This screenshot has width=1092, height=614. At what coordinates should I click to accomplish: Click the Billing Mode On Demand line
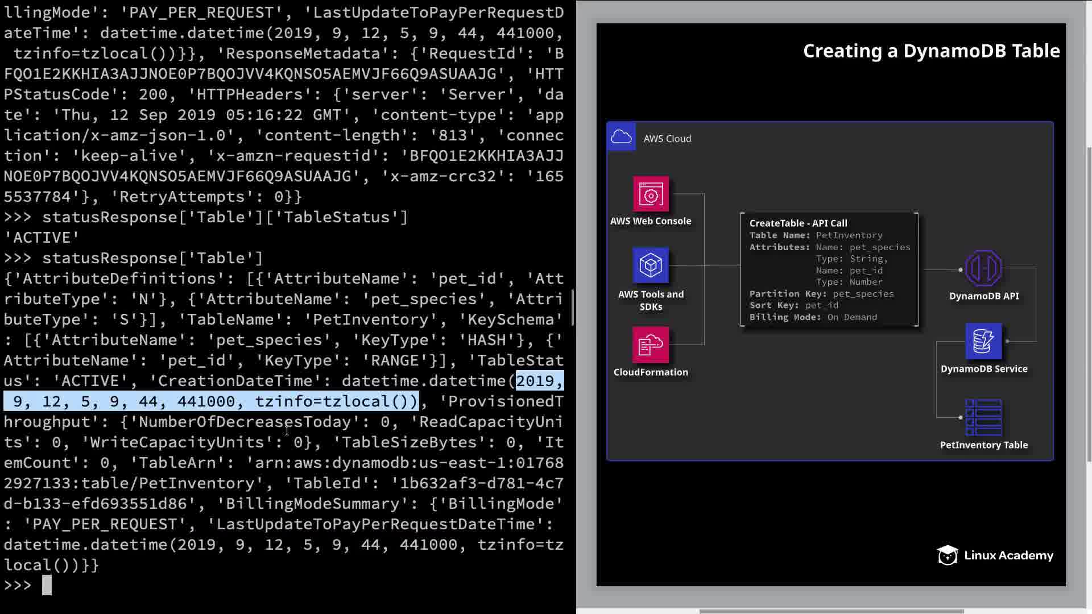pos(813,317)
